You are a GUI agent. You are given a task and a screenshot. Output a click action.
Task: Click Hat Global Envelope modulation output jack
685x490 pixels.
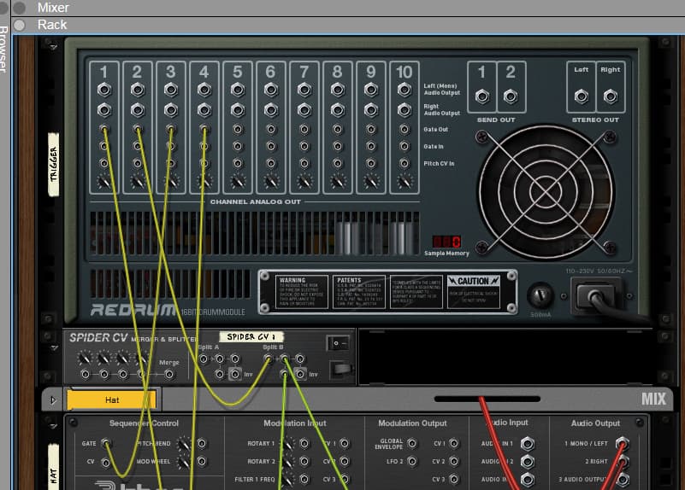pyautogui.click(x=412, y=443)
